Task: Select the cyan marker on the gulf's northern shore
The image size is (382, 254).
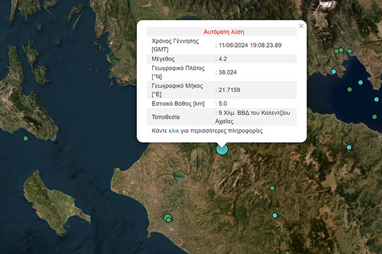Action: pos(334,72)
